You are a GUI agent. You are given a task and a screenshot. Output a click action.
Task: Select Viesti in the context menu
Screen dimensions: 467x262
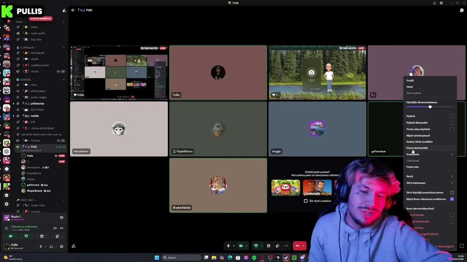(x=430, y=87)
